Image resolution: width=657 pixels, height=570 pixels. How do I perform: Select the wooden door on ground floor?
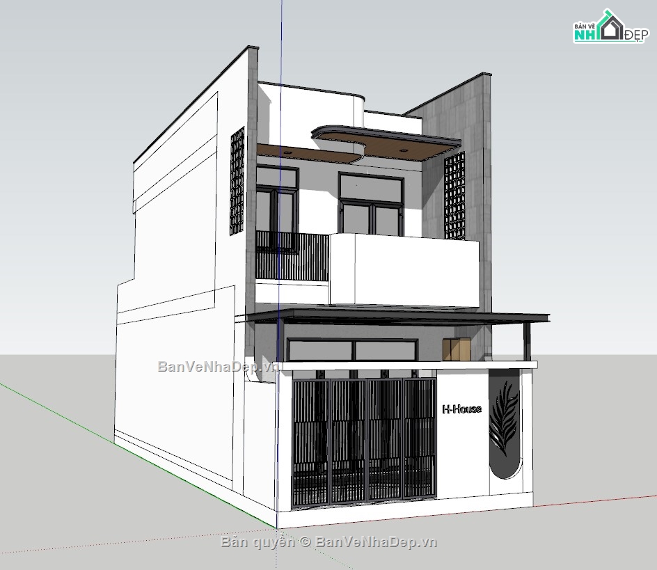click(457, 349)
